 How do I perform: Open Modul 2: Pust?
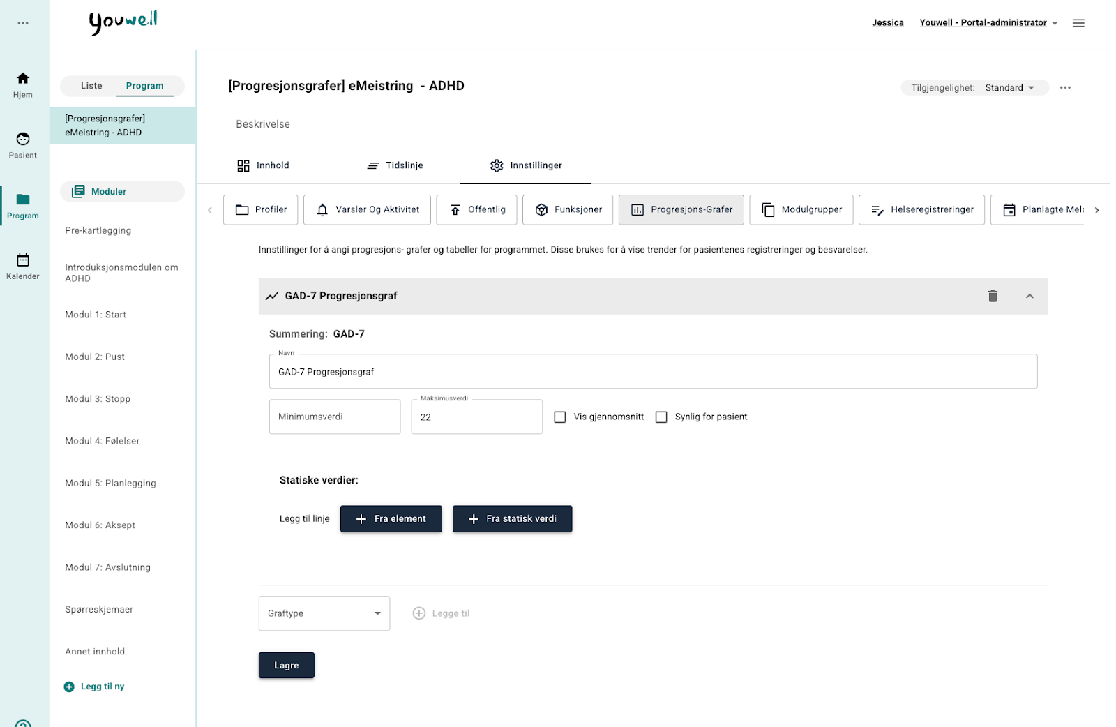(95, 357)
